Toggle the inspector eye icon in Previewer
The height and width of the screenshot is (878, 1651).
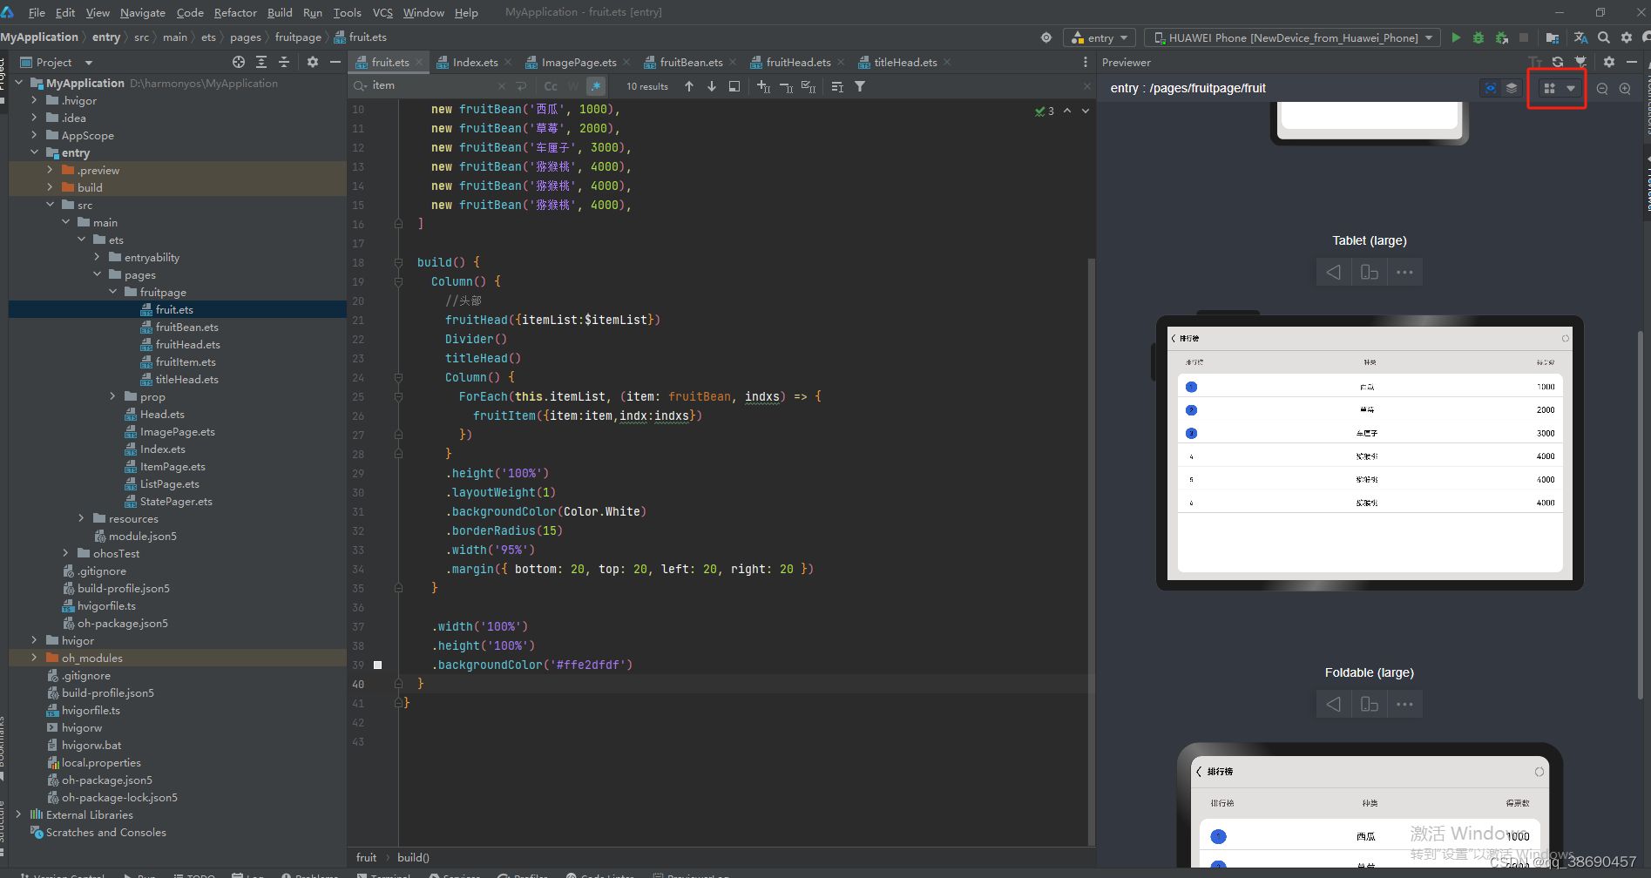click(1491, 88)
